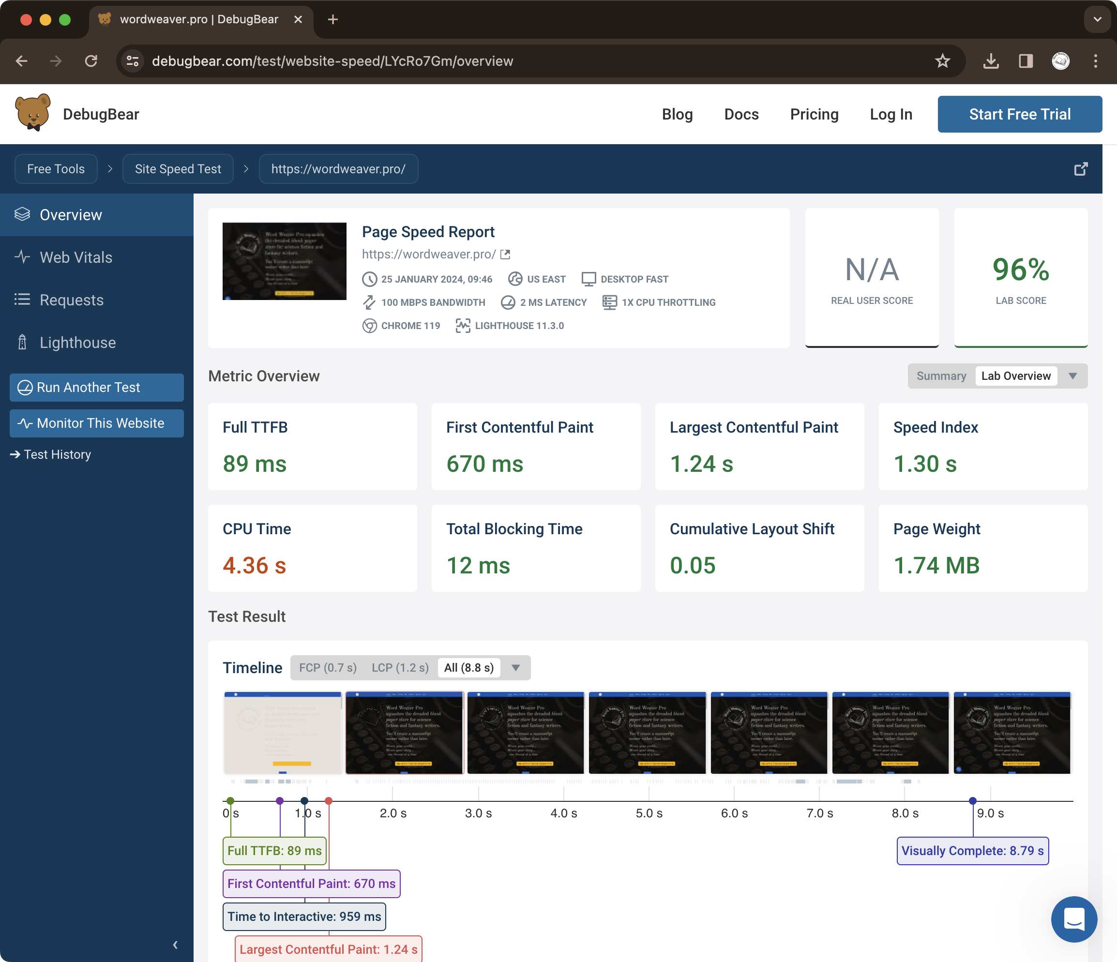Open Docs in top navigation
Viewport: 1117px width, 962px height.
point(740,114)
